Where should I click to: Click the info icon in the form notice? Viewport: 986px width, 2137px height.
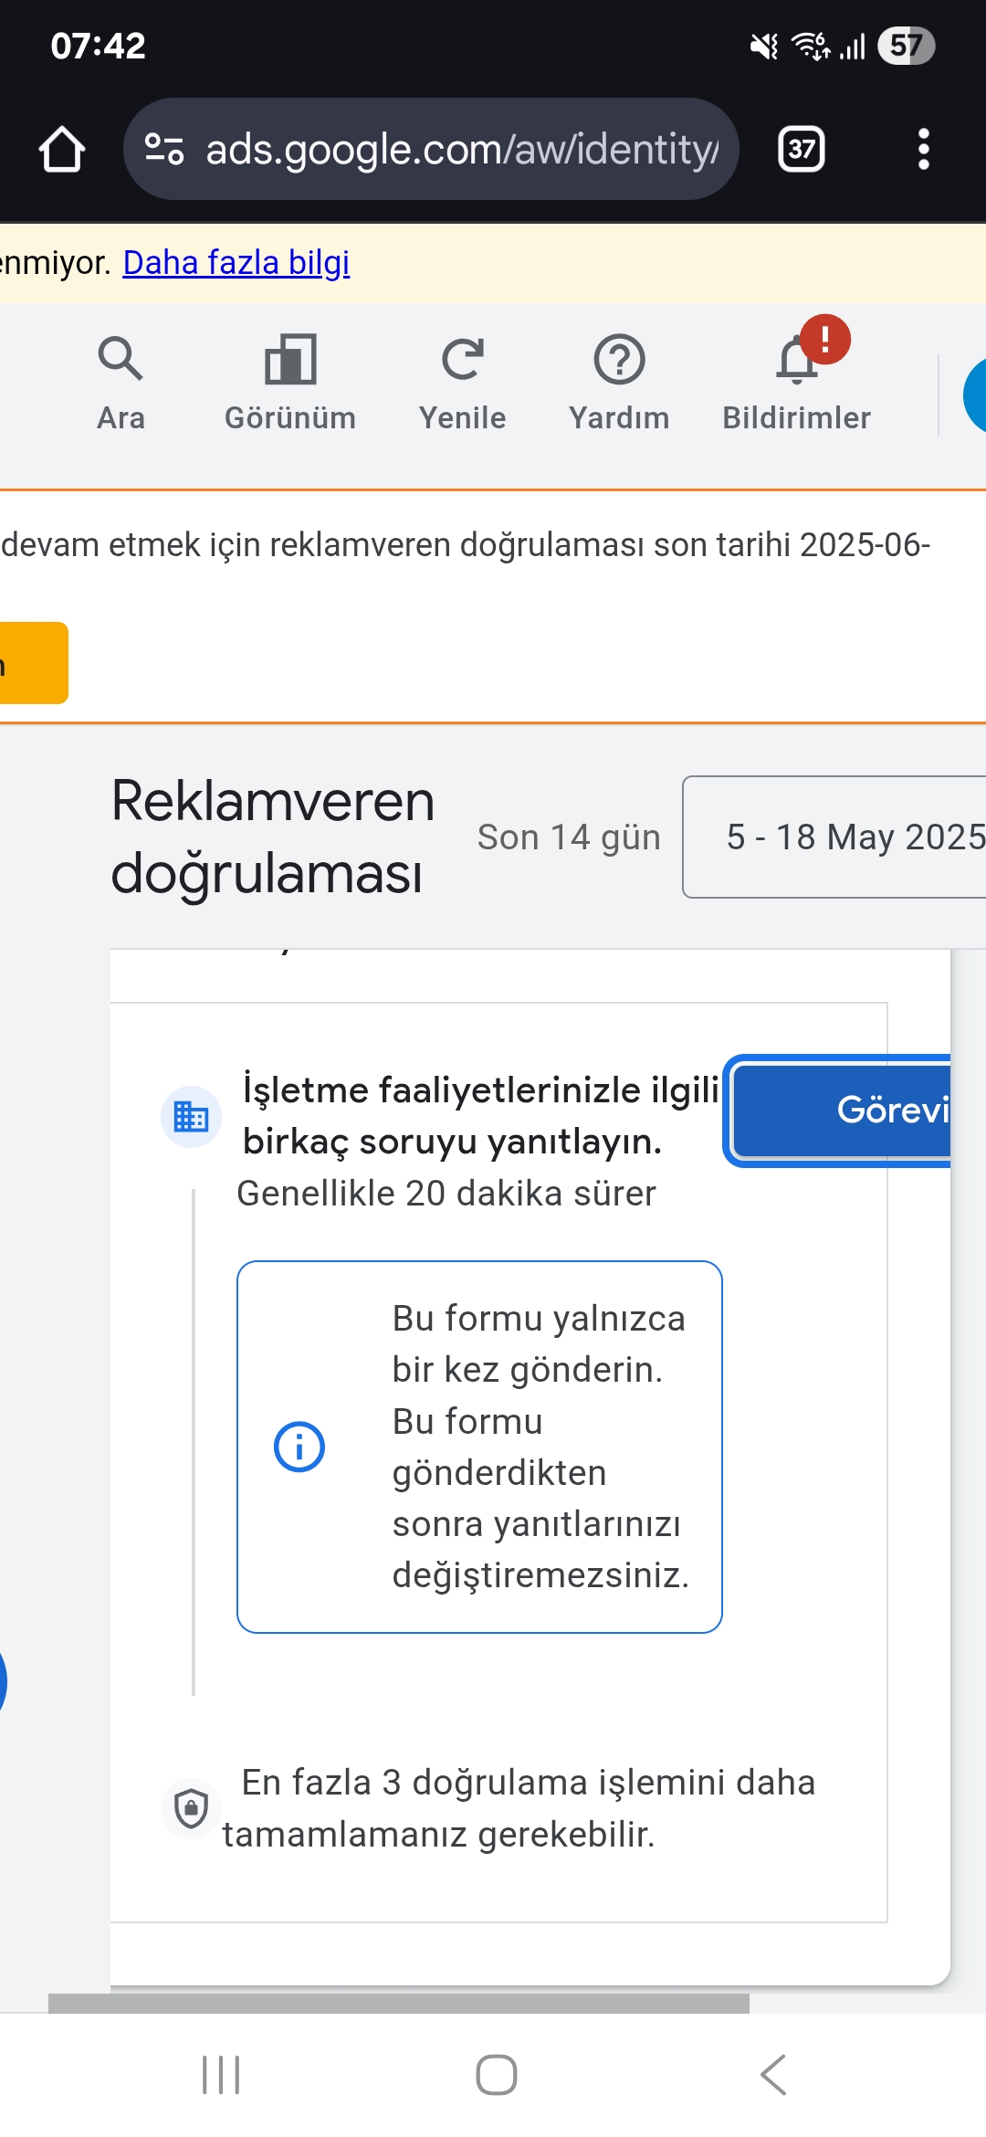[299, 1447]
